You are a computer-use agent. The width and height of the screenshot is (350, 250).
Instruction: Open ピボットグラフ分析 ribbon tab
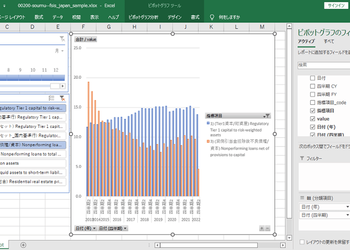143,17
